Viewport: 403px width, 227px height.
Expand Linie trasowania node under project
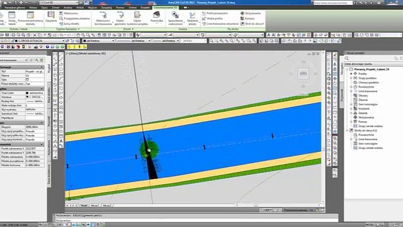pyautogui.click(x=351, y=91)
